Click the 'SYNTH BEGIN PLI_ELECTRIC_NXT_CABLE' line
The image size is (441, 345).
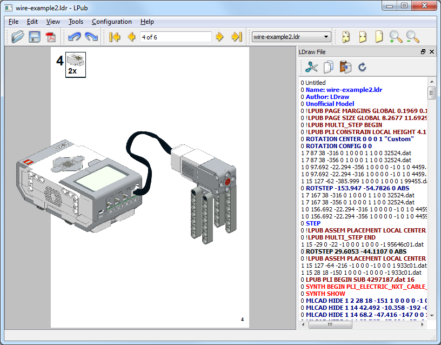pos(364,287)
